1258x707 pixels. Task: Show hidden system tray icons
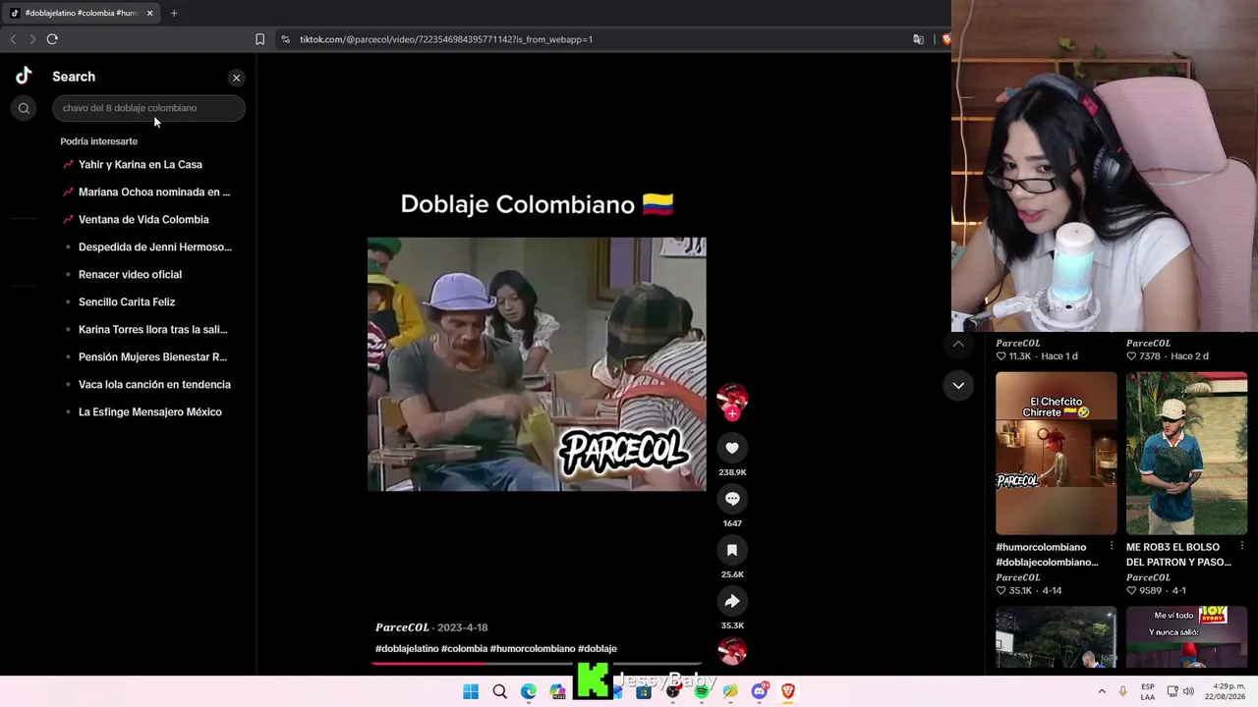(x=1101, y=691)
